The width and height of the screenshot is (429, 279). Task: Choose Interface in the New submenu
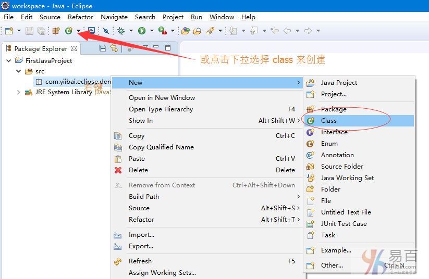[x=359, y=132]
